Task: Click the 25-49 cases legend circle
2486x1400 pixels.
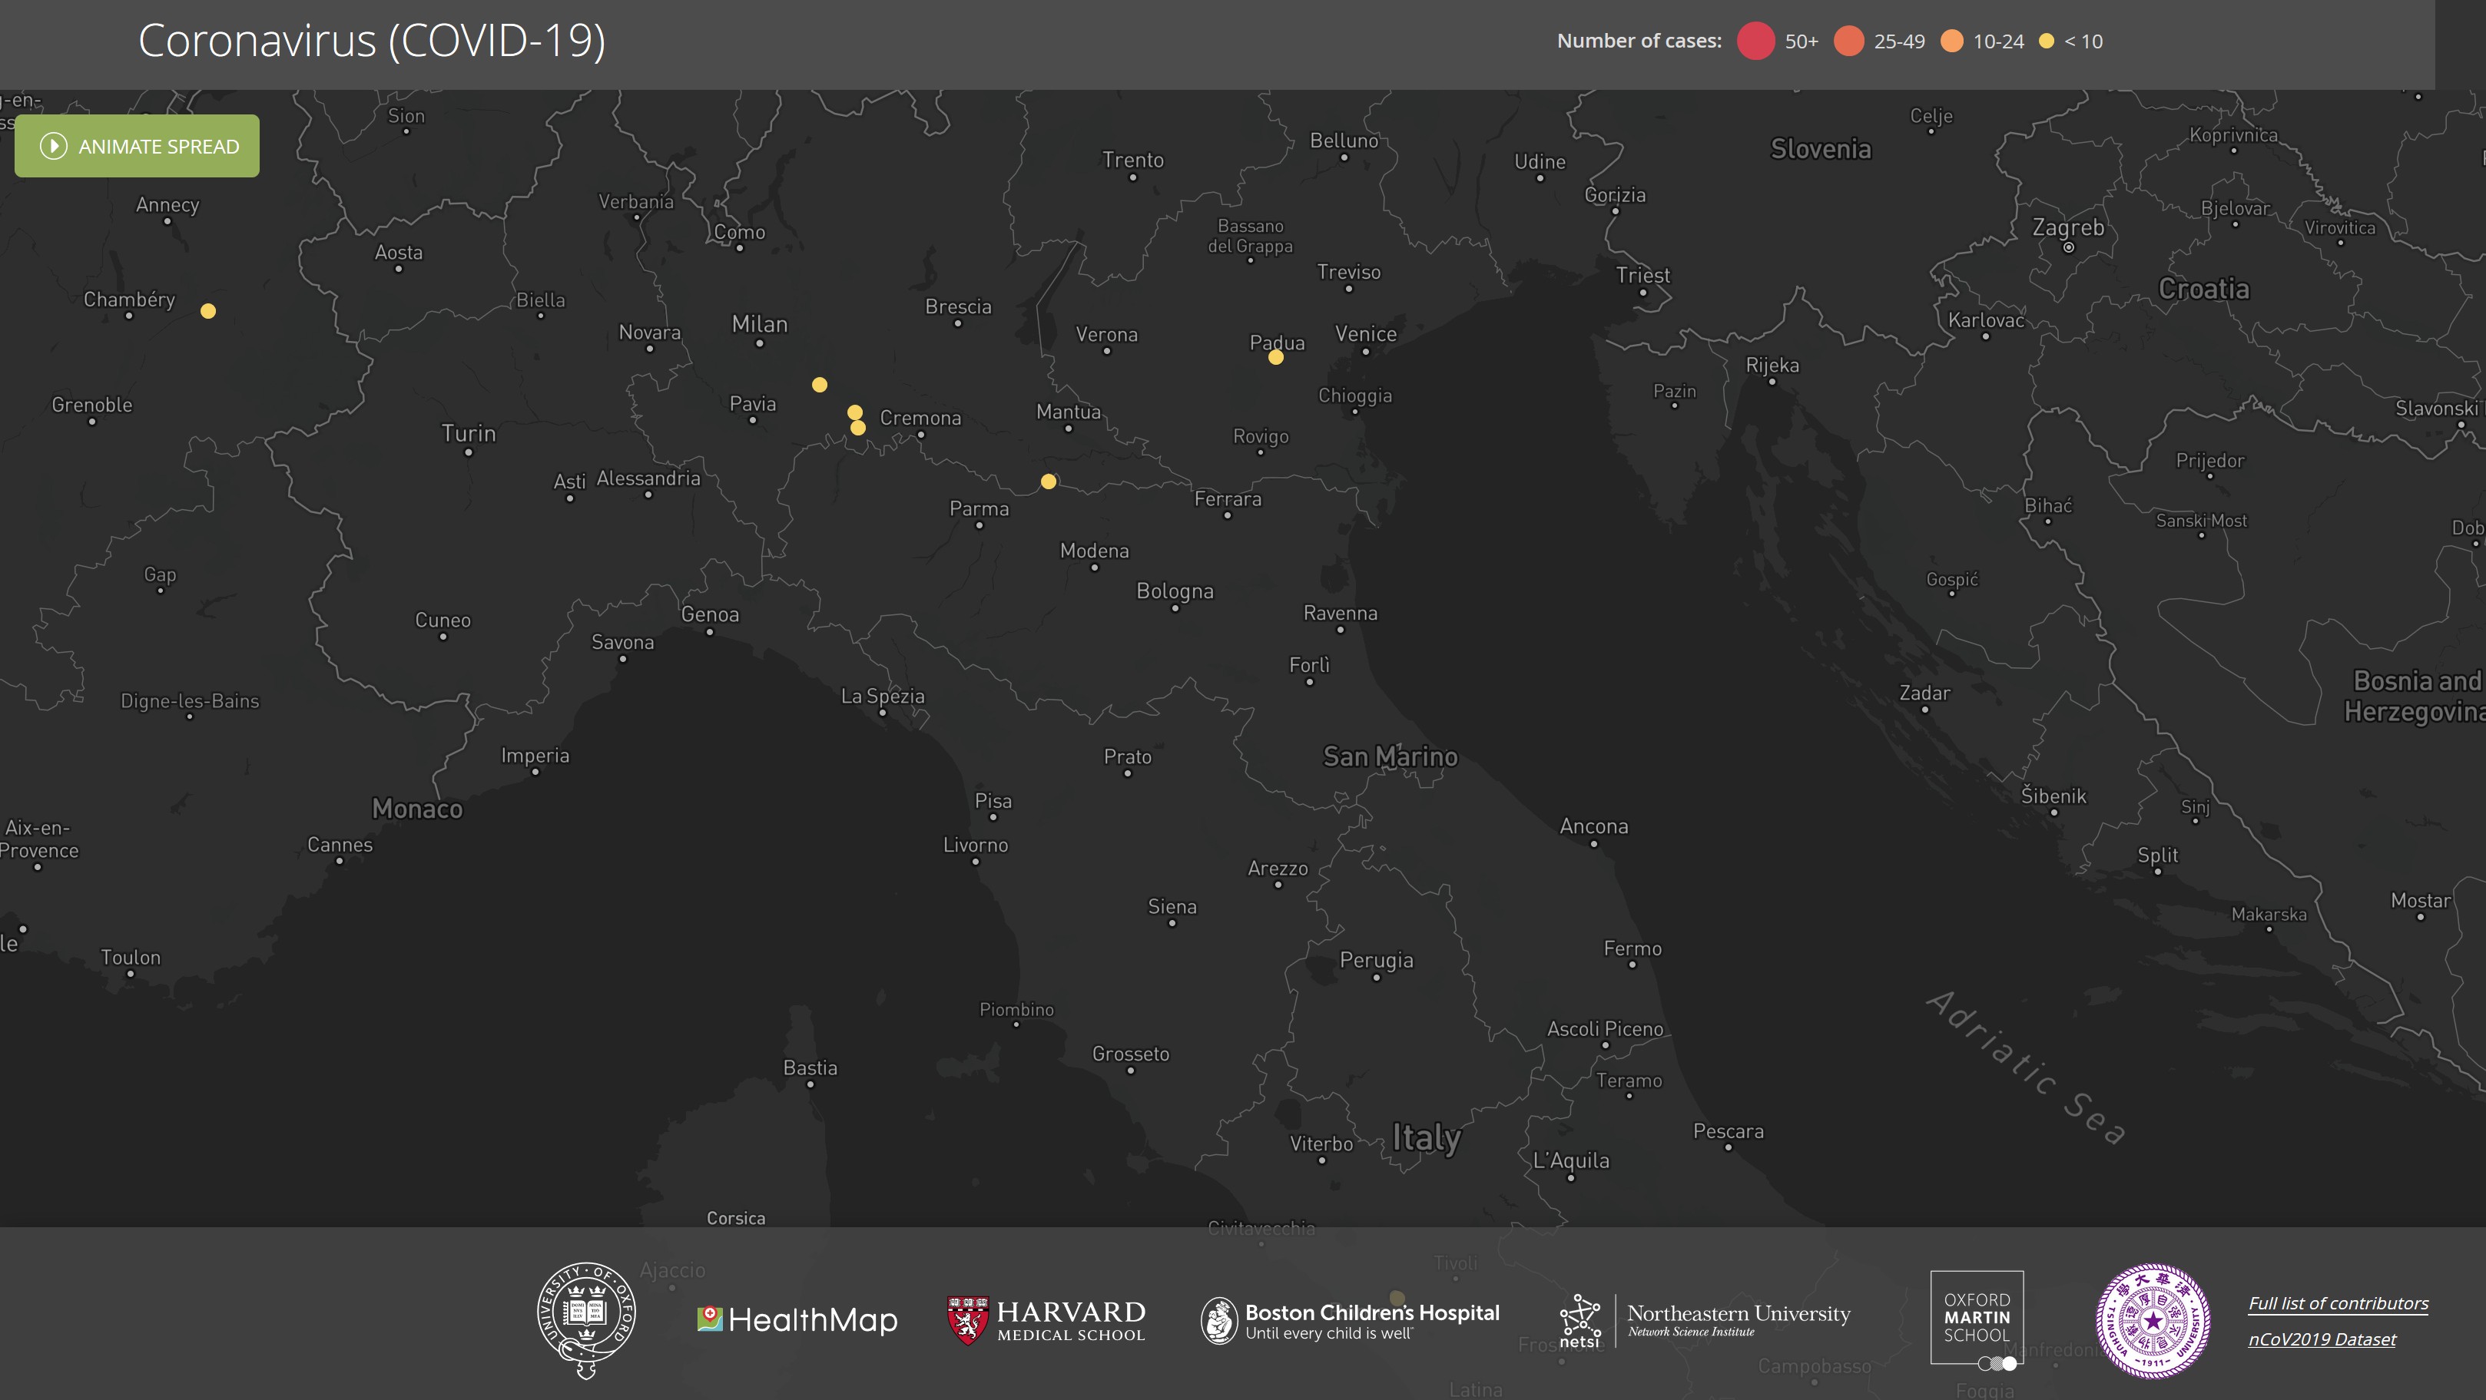Action: click(1848, 41)
